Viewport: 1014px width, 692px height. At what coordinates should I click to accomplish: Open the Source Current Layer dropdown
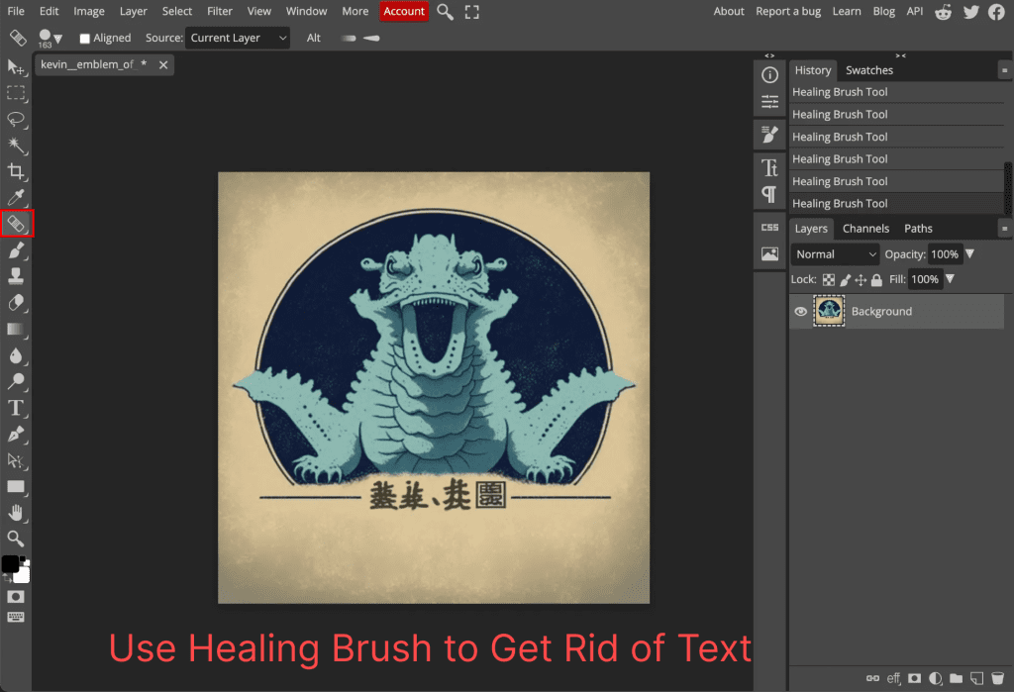tap(238, 38)
